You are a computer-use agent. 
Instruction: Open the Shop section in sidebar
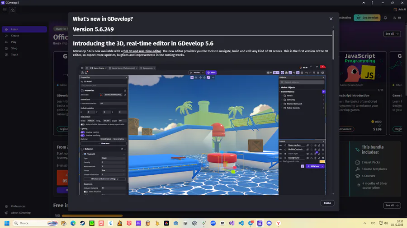click(24, 48)
